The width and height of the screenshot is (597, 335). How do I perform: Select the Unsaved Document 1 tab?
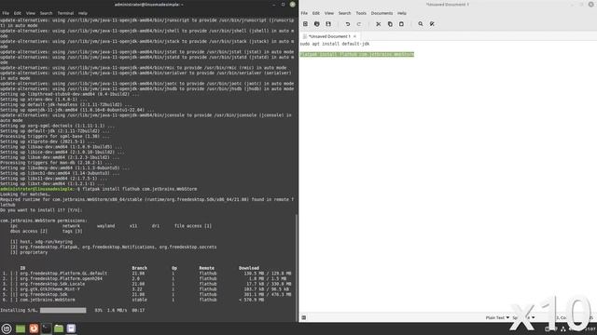coord(328,36)
